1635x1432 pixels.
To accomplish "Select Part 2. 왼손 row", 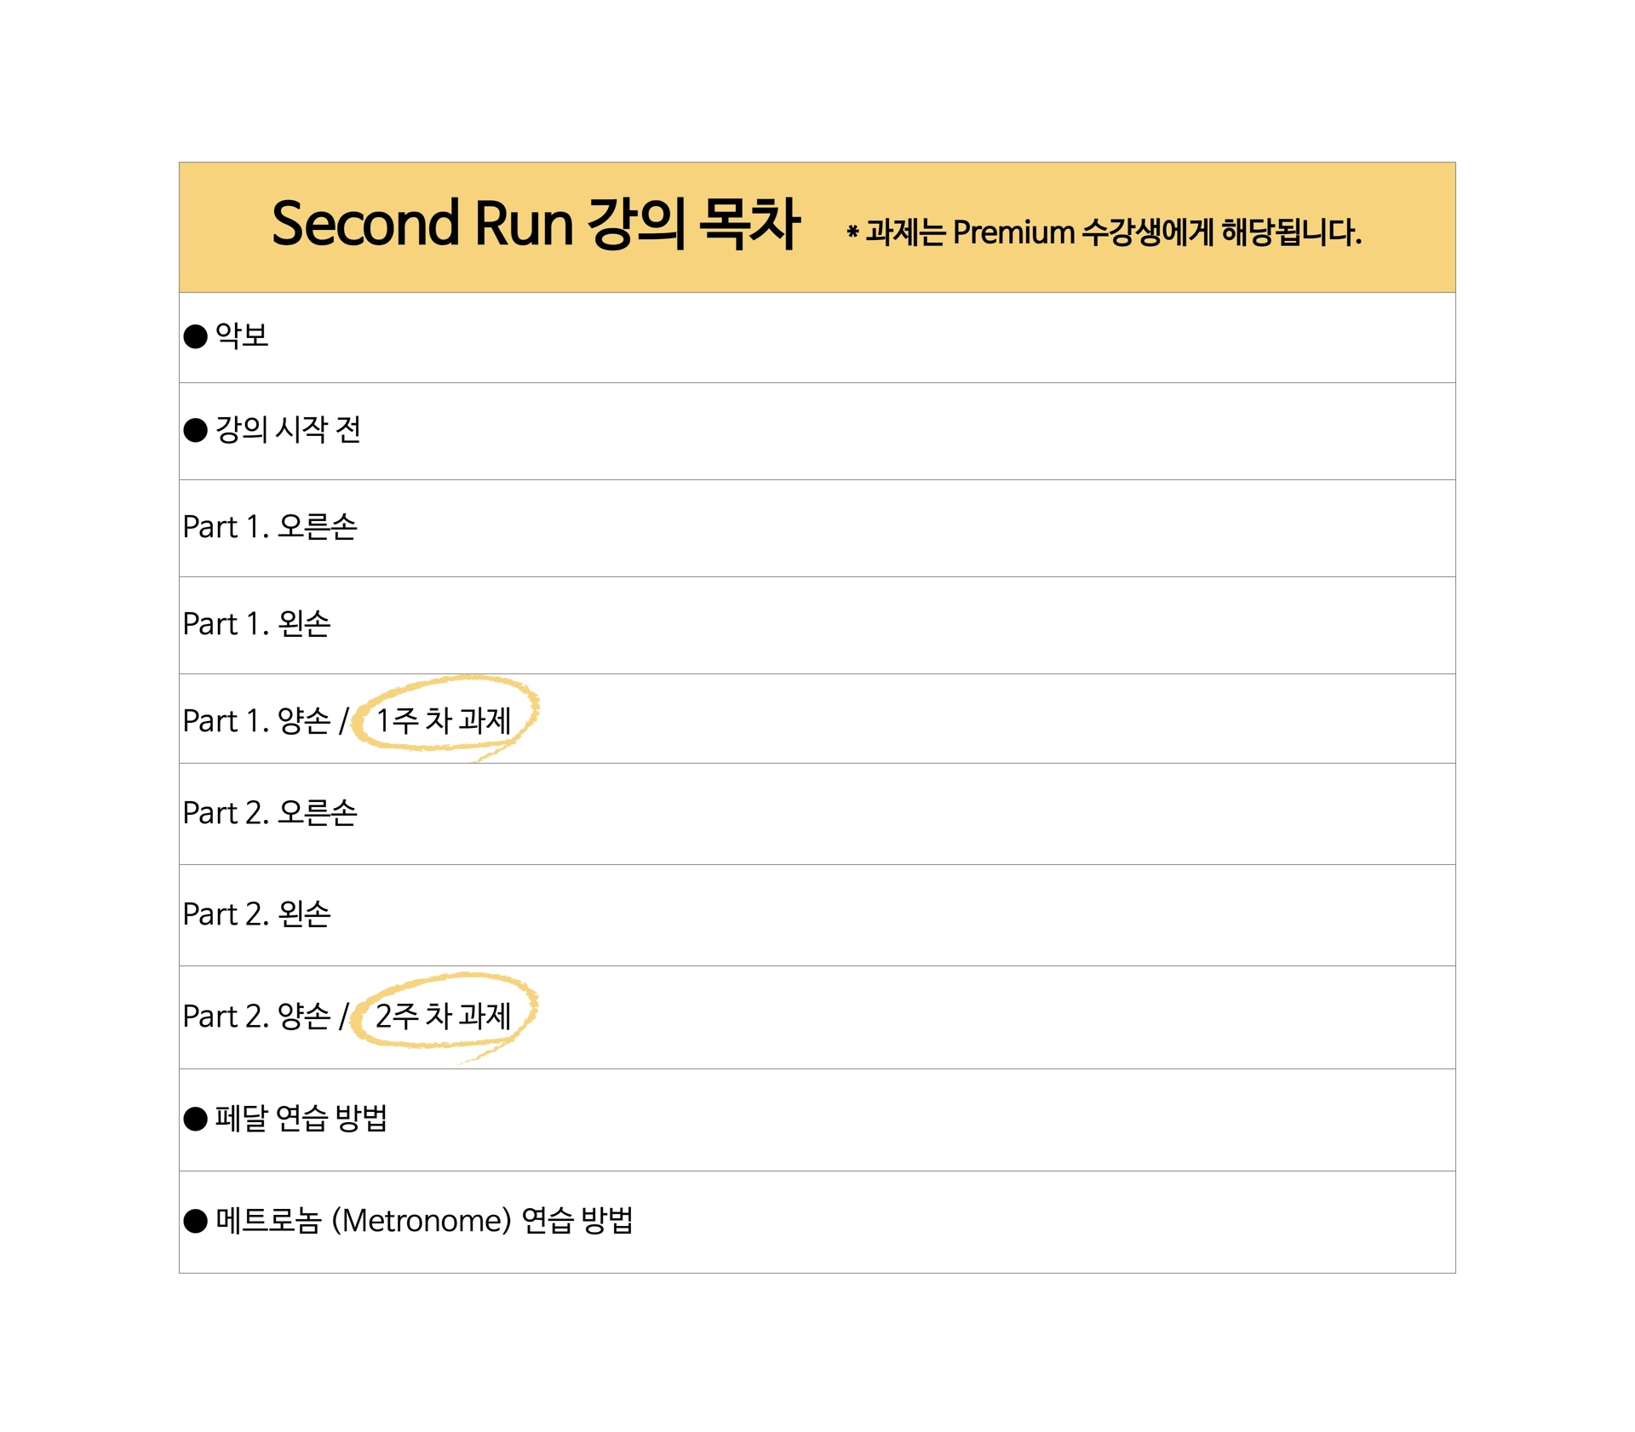I will point(817,915).
